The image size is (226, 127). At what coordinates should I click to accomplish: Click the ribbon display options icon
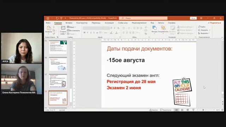(201, 18)
